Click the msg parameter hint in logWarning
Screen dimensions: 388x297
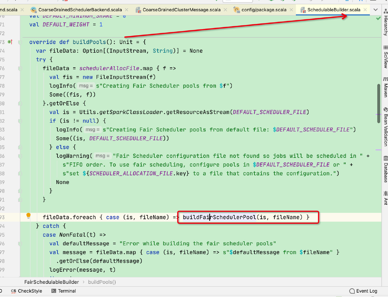pos(102,156)
